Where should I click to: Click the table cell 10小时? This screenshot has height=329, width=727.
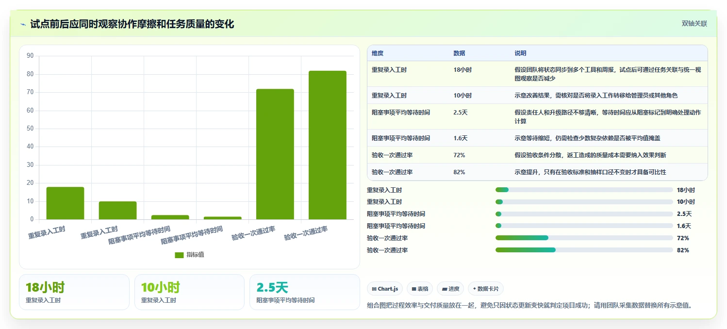[462, 96]
